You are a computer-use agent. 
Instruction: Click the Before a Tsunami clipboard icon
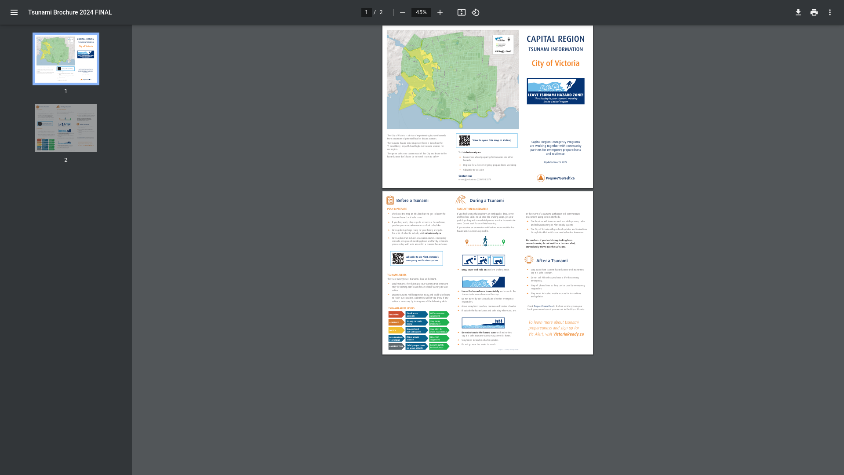390,200
